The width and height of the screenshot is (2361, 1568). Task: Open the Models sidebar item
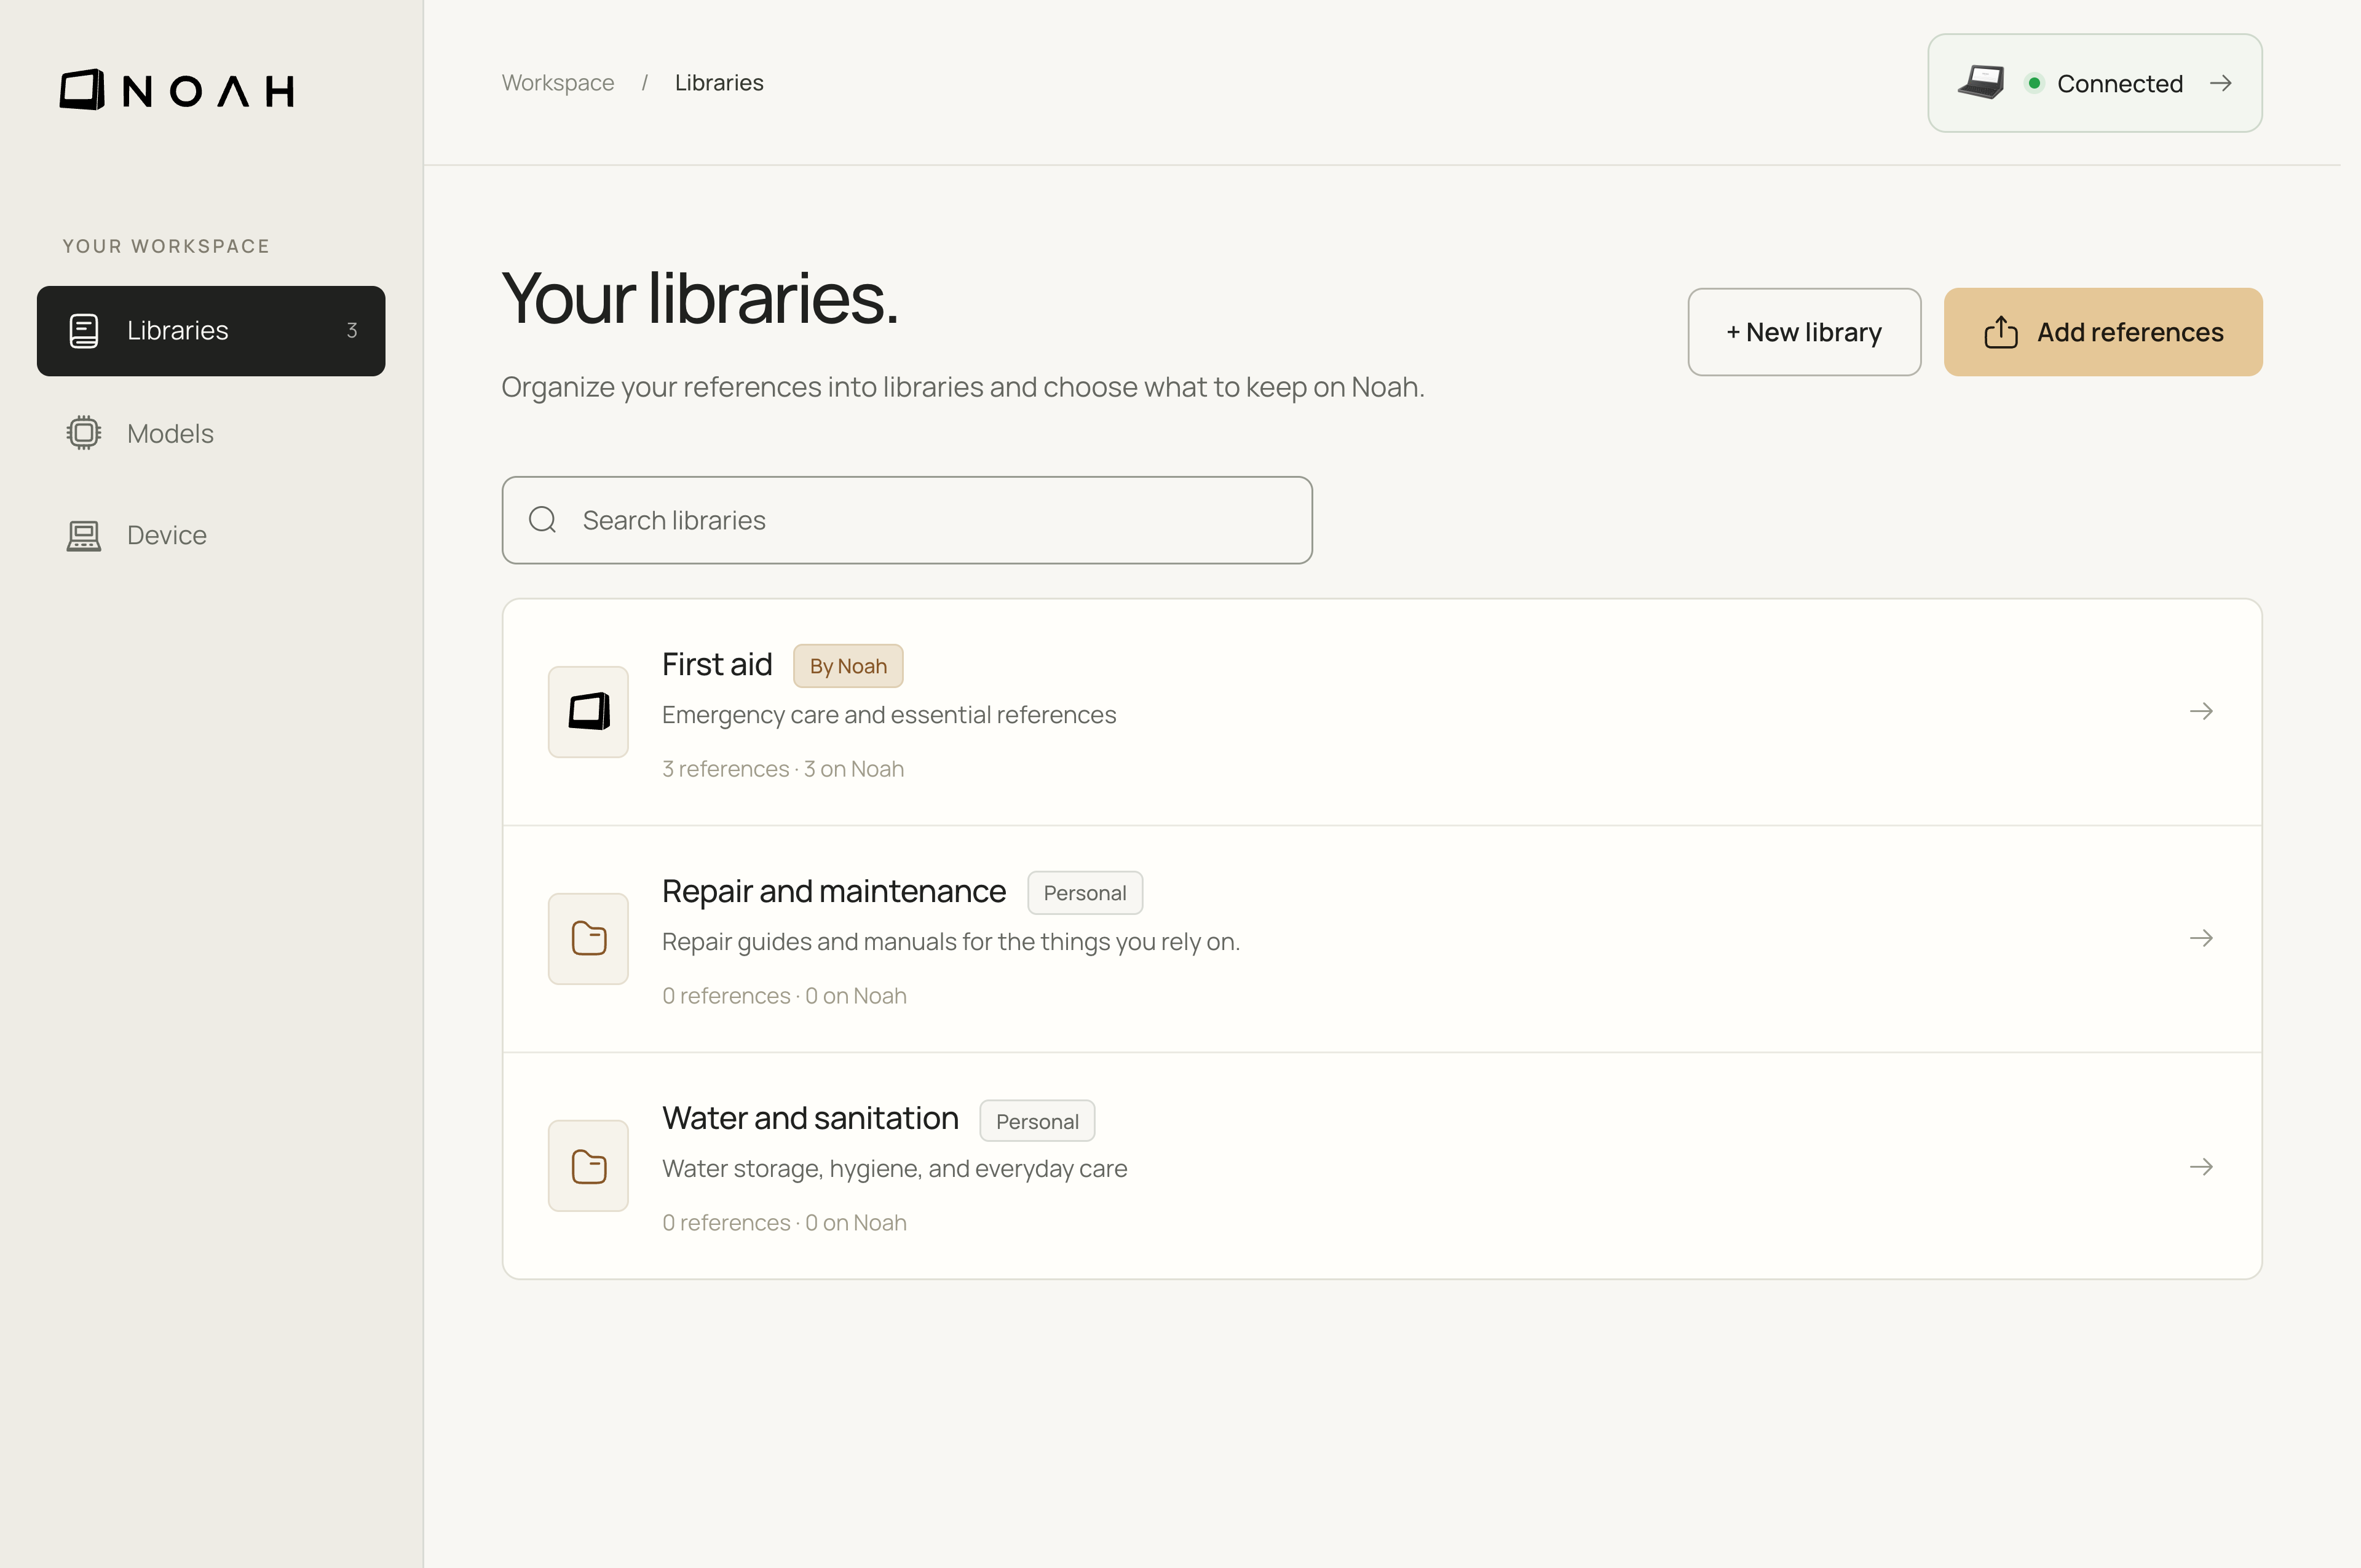pos(211,433)
